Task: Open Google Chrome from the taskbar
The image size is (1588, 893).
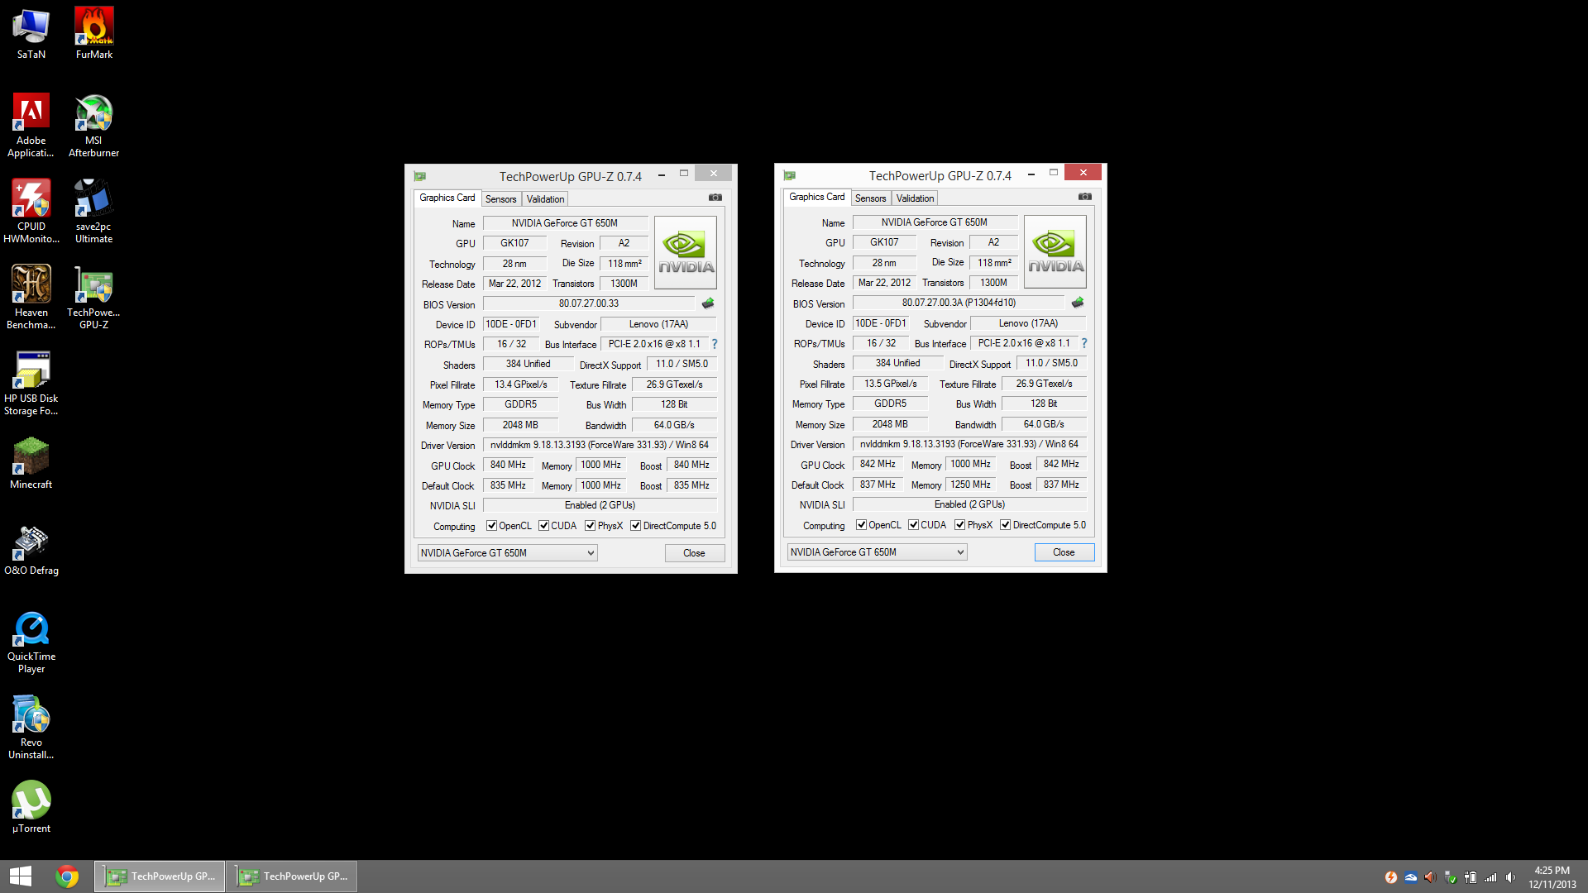Action: pos(67,876)
